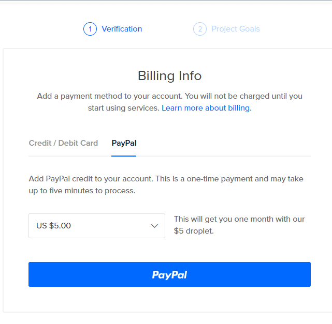Click the step 1 circle icon
Viewport: 332px width, 324px height.
(x=90, y=29)
